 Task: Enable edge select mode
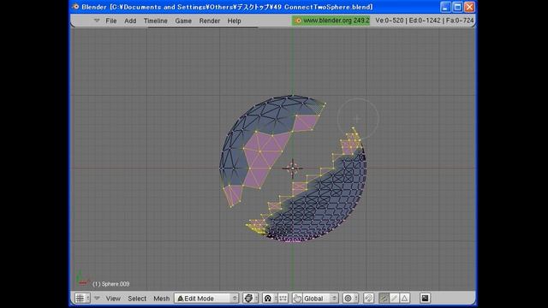(x=394, y=299)
